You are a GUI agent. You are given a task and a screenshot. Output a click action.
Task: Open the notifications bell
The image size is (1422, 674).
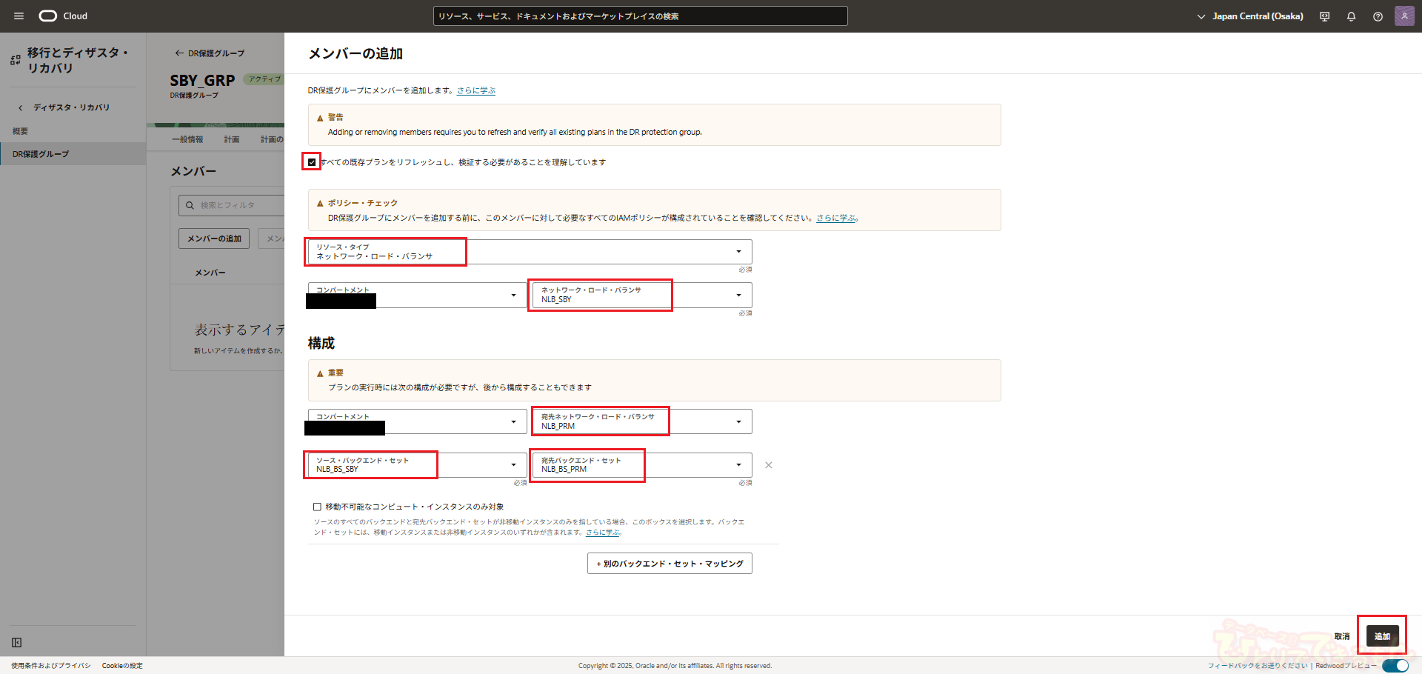pos(1351,16)
